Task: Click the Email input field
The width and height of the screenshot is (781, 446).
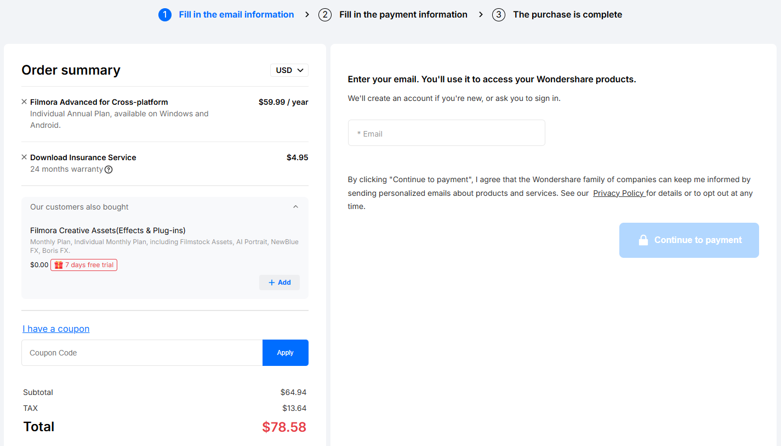Action: coord(447,133)
